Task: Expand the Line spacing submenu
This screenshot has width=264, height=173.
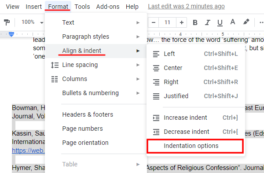Action: pyautogui.click(x=96, y=65)
